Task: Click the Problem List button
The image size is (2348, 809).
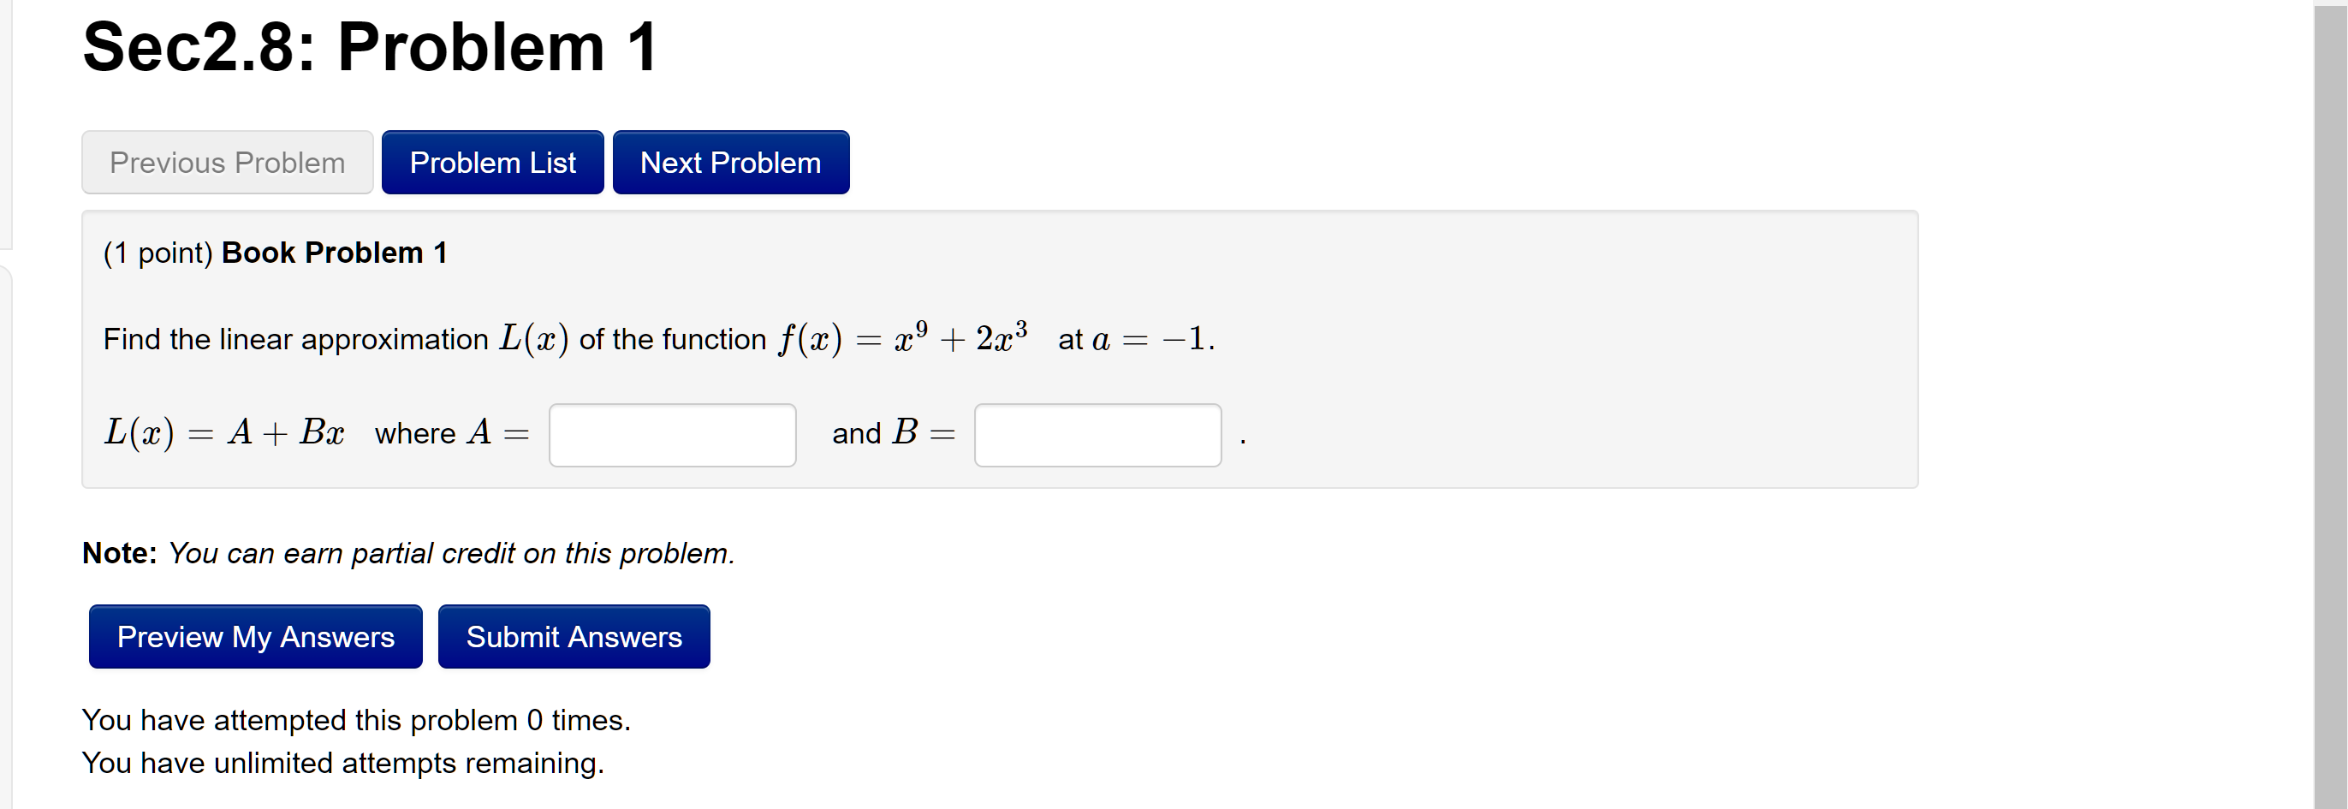Action: point(492,162)
